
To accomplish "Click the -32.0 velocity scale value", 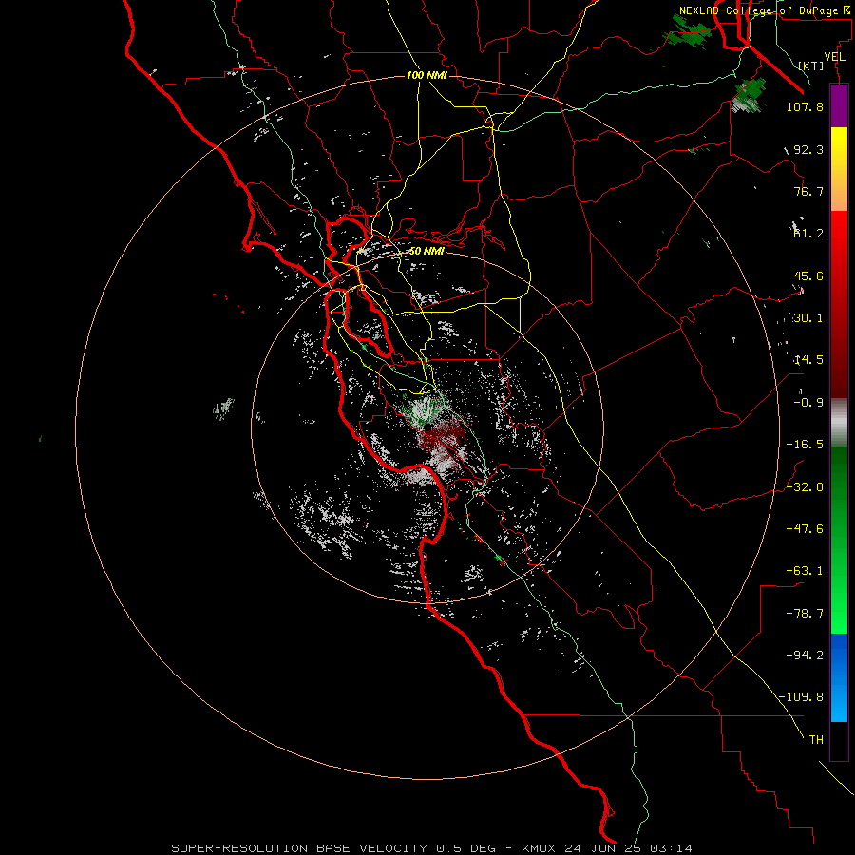I will click(x=805, y=487).
